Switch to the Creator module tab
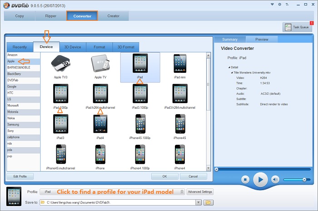 (114, 16)
